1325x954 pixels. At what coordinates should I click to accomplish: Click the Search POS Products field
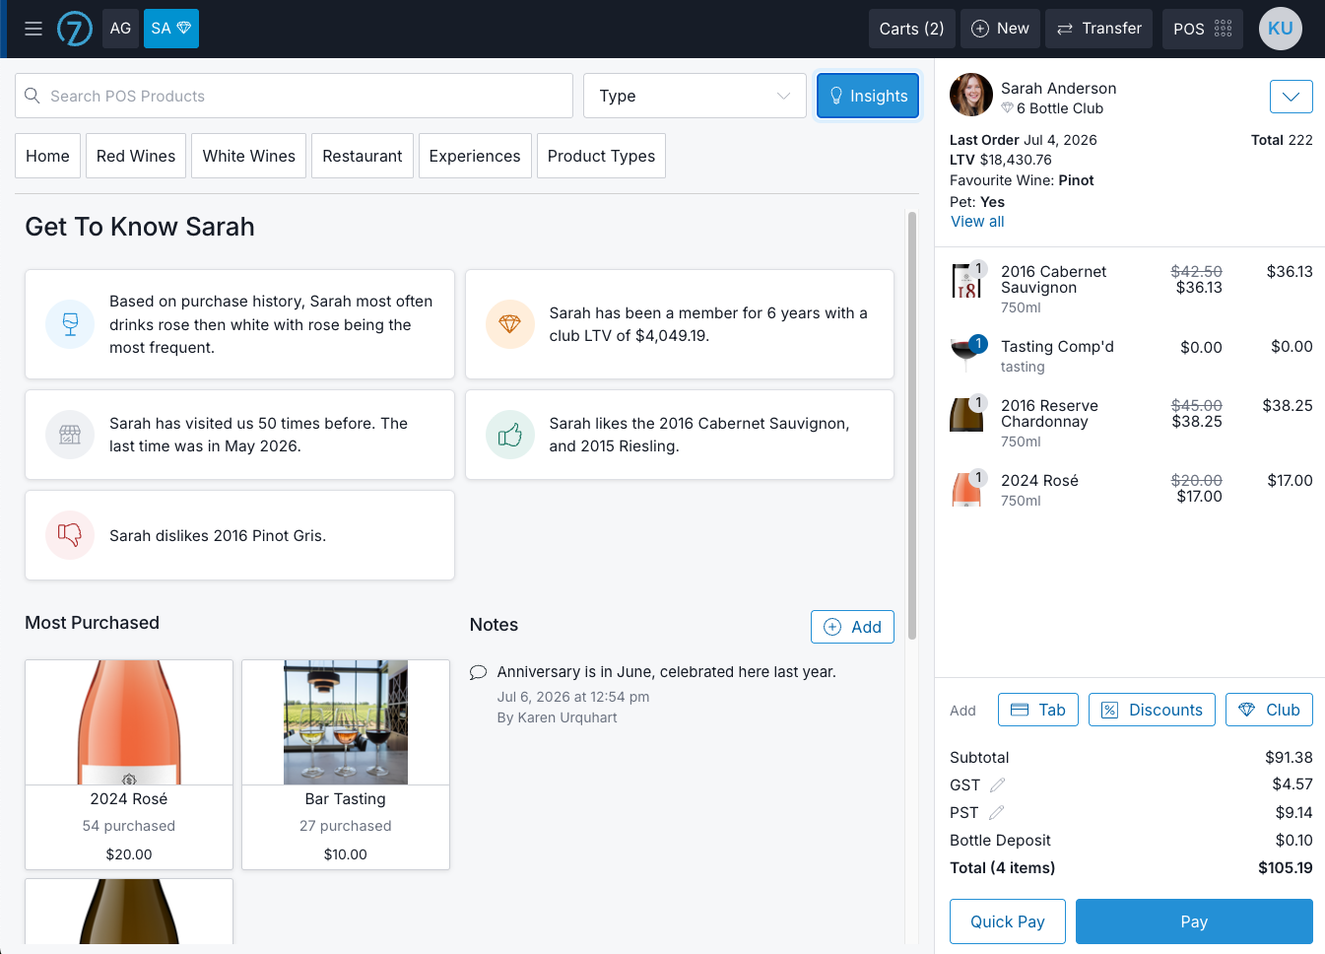[294, 96]
